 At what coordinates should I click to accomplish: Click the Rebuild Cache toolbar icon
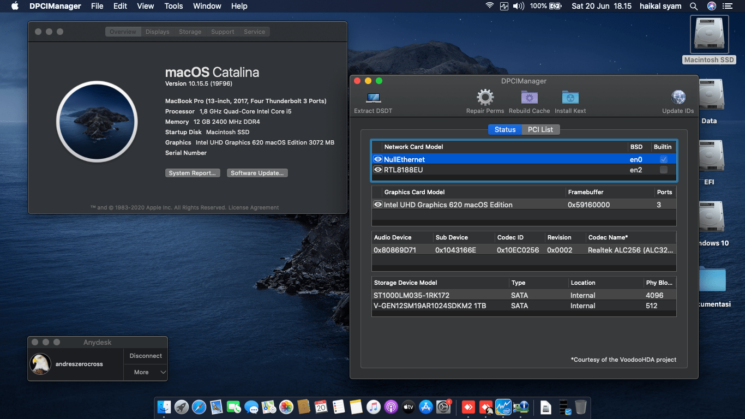click(529, 98)
